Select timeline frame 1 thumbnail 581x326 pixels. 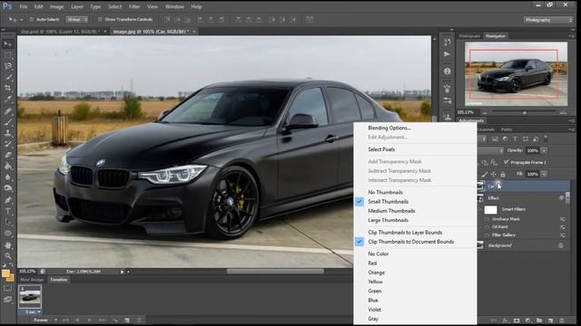pyautogui.click(x=30, y=297)
